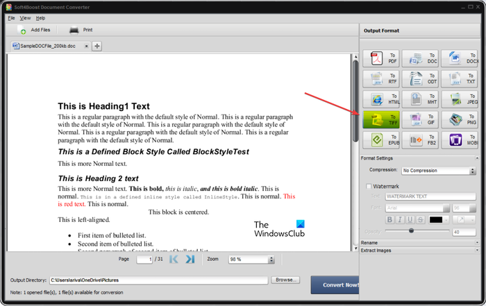Select To TXT output format

point(460,78)
